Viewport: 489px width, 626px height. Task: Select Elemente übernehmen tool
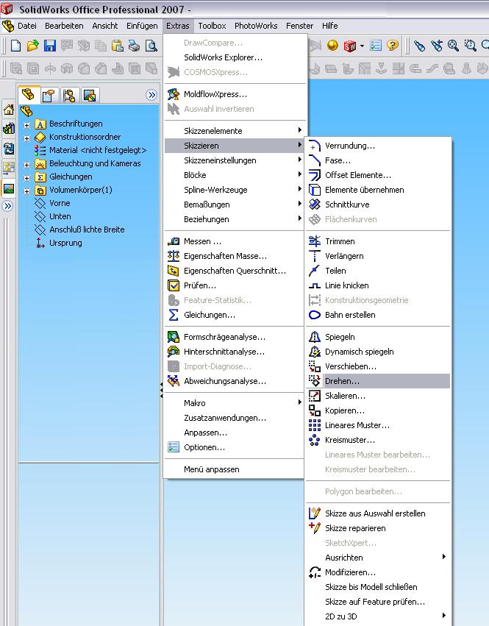click(x=379, y=190)
